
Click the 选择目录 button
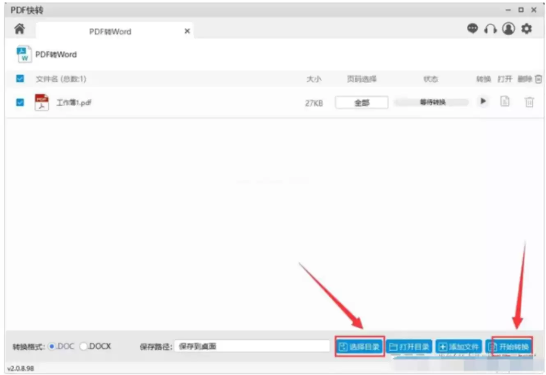pos(359,347)
